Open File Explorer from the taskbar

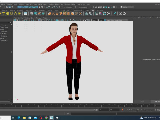24,118
